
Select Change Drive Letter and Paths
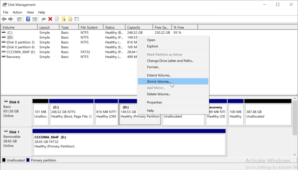pyautogui.click(x=173, y=61)
